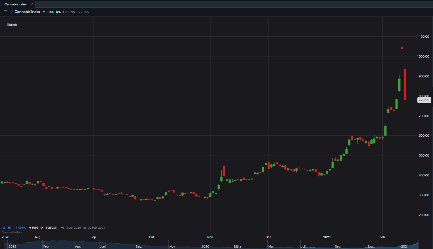
Task: Open the hamburger menu left of the chart title
Action: (x=6, y=12)
